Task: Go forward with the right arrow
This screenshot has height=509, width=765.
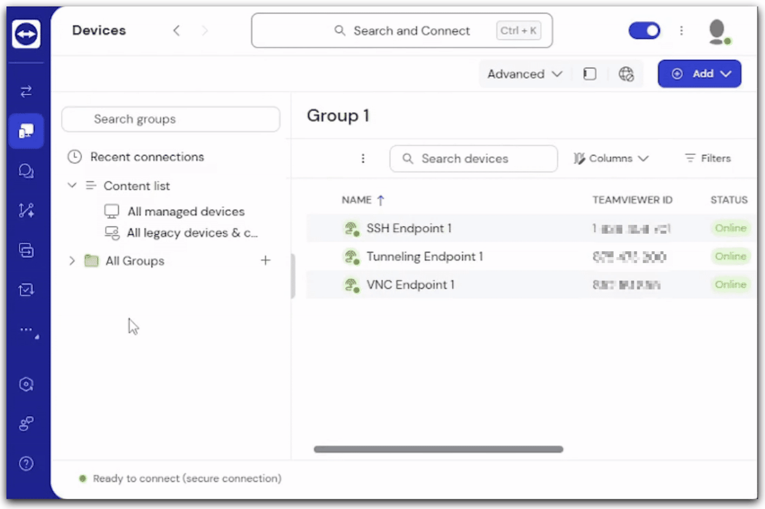Action: coord(205,31)
